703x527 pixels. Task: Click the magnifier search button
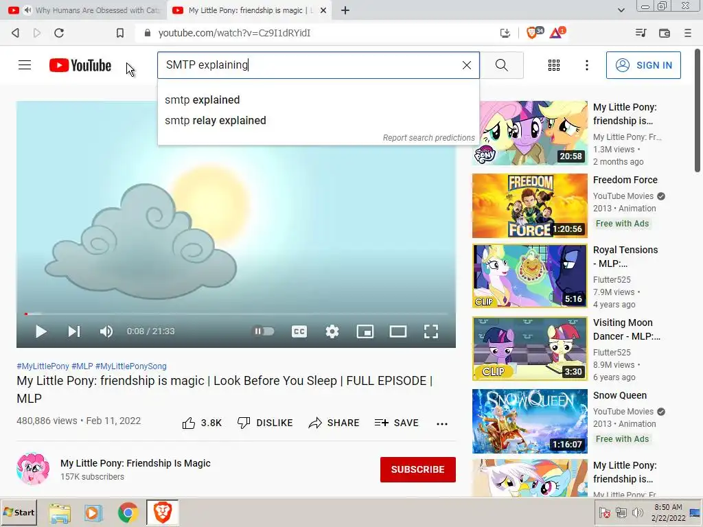point(502,65)
